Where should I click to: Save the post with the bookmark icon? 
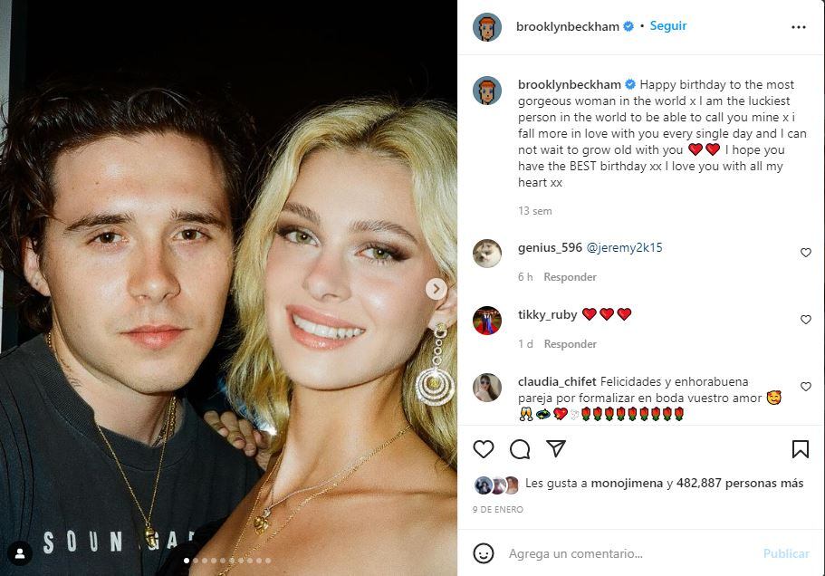(801, 449)
